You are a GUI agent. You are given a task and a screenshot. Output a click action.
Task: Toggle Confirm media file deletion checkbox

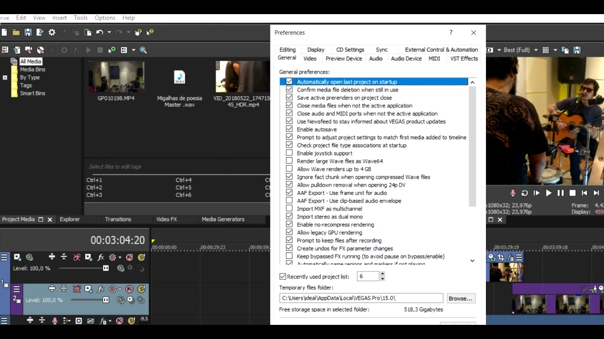(289, 89)
